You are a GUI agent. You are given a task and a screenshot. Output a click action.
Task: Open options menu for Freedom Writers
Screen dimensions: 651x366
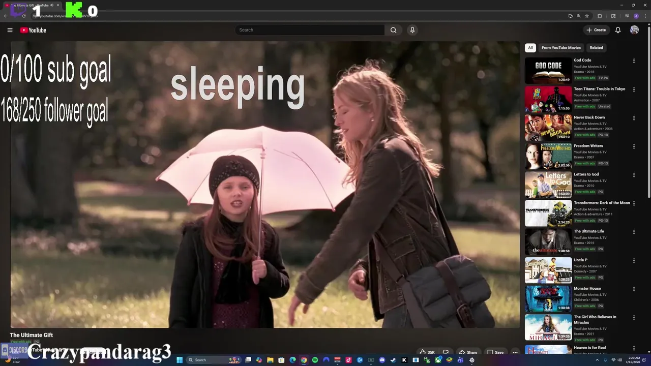point(634,146)
